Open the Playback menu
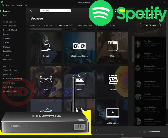 [x=19, y=5]
